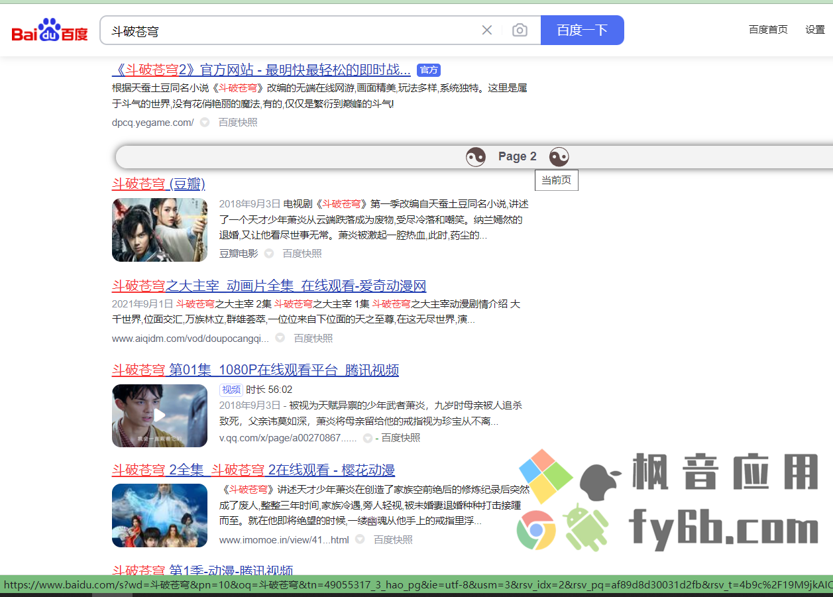Click the 视频 tag icon
The width and height of the screenshot is (833, 597).
tap(231, 390)
